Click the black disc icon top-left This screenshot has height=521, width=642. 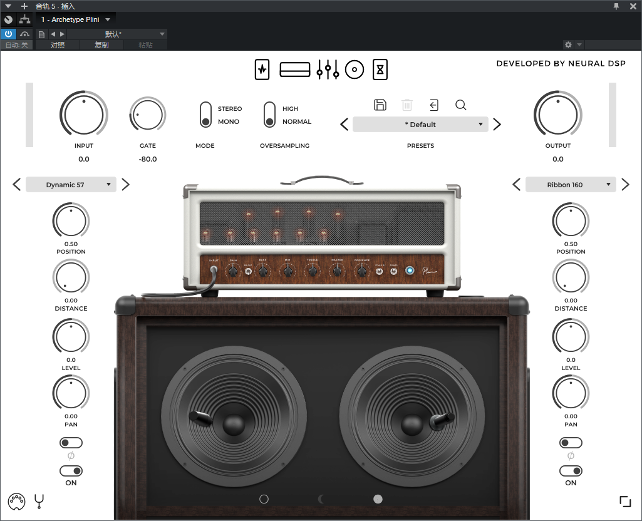(8, 19)
